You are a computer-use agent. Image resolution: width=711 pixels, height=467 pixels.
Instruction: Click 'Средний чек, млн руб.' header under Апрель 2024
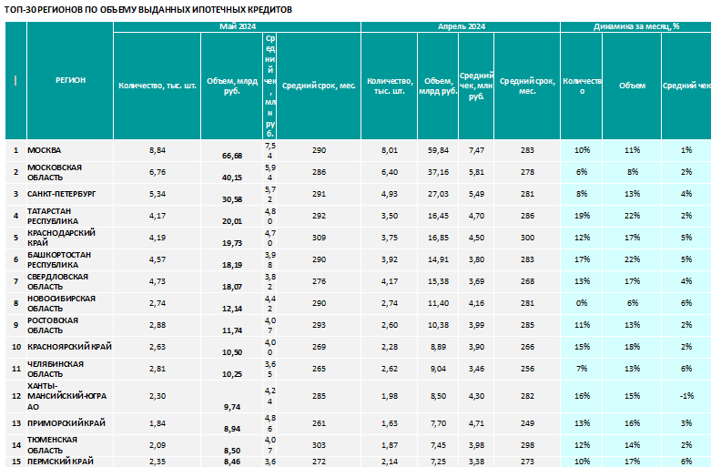476,86
